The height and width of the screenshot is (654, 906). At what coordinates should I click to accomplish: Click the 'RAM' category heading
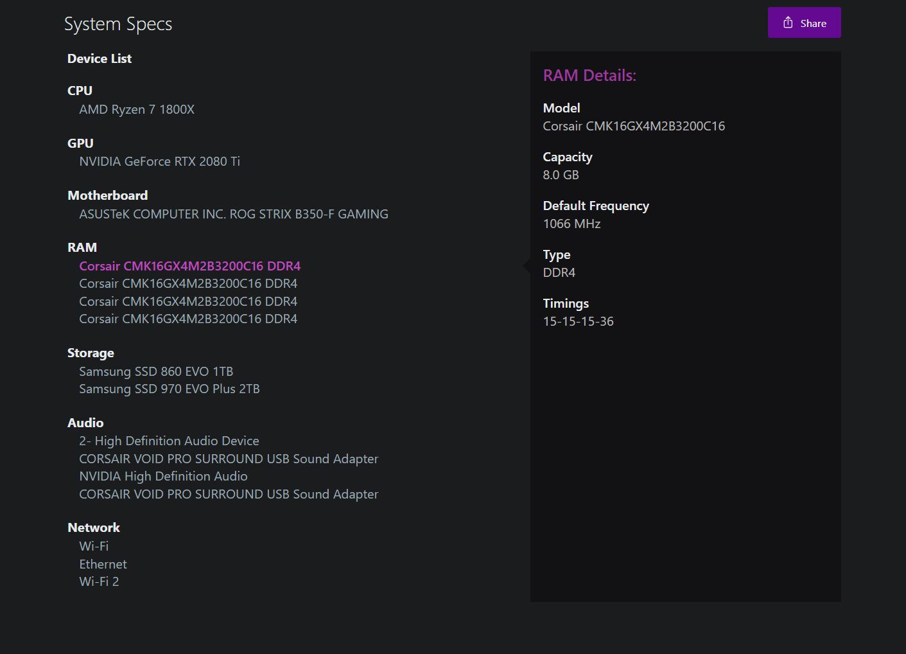(x=82, y=248)
